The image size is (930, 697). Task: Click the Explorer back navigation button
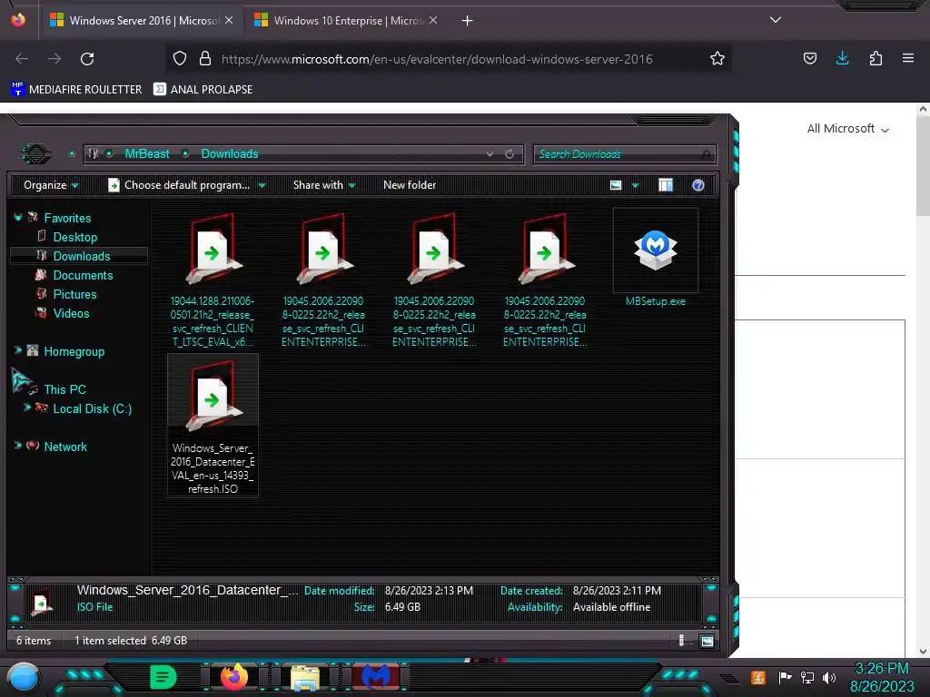pos(36,154)
